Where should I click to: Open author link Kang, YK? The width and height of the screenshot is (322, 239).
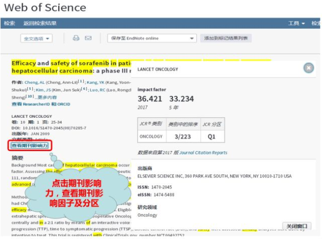coord(96,82)
